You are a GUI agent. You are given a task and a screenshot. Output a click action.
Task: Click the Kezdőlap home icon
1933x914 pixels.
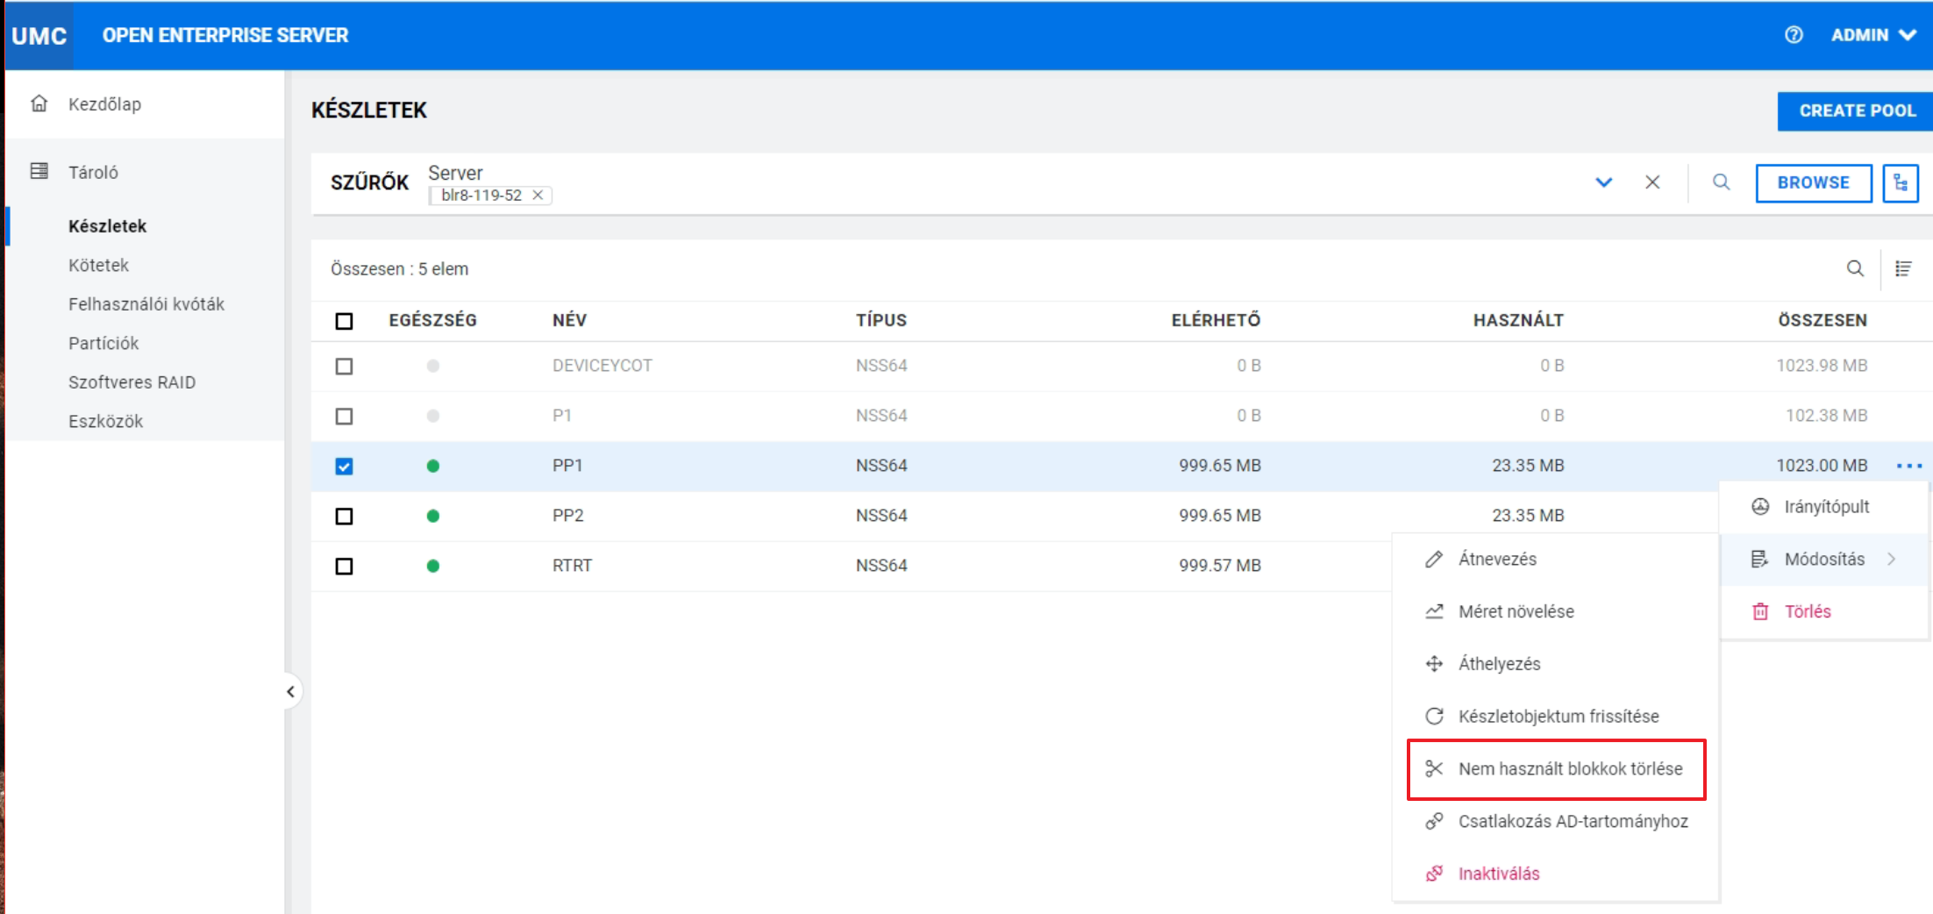[x=39, y=104]
